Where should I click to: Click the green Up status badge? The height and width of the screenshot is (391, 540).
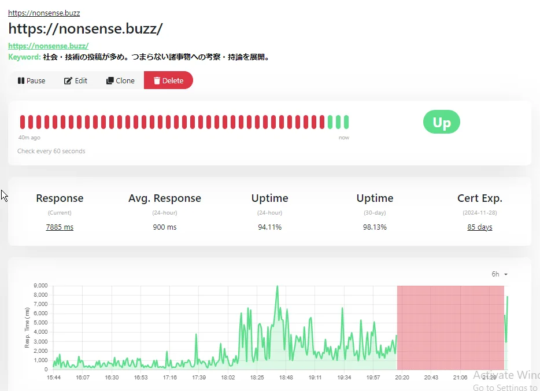point(441,122)
